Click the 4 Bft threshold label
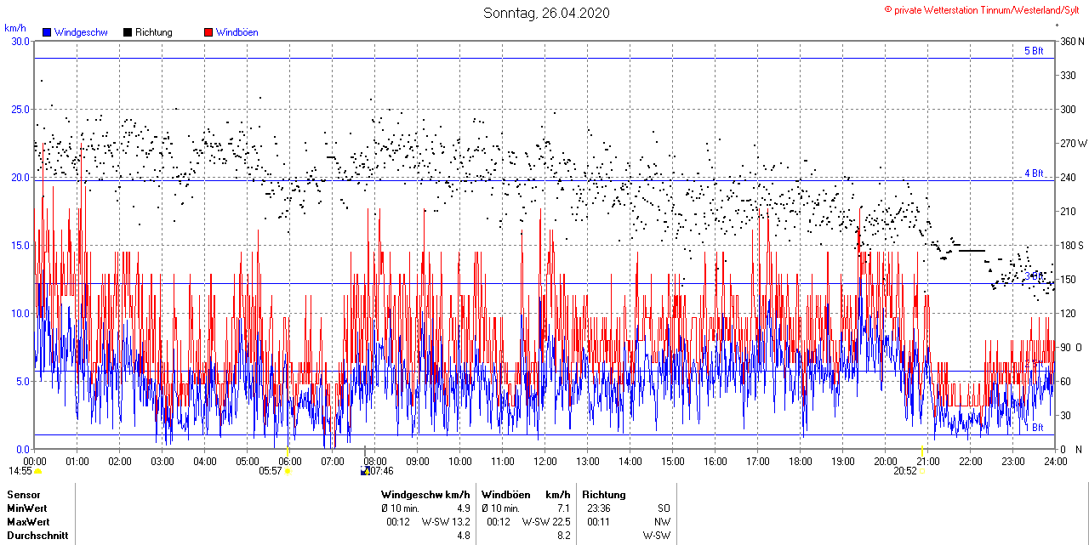 (1034, 173)
